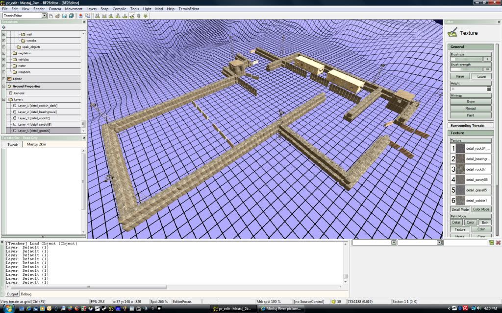Toggle Layer_1 detail_rock04_dark checkbox
Image resolution: width=502 pixels, height=313 pixels.
[x=15, y=106]
